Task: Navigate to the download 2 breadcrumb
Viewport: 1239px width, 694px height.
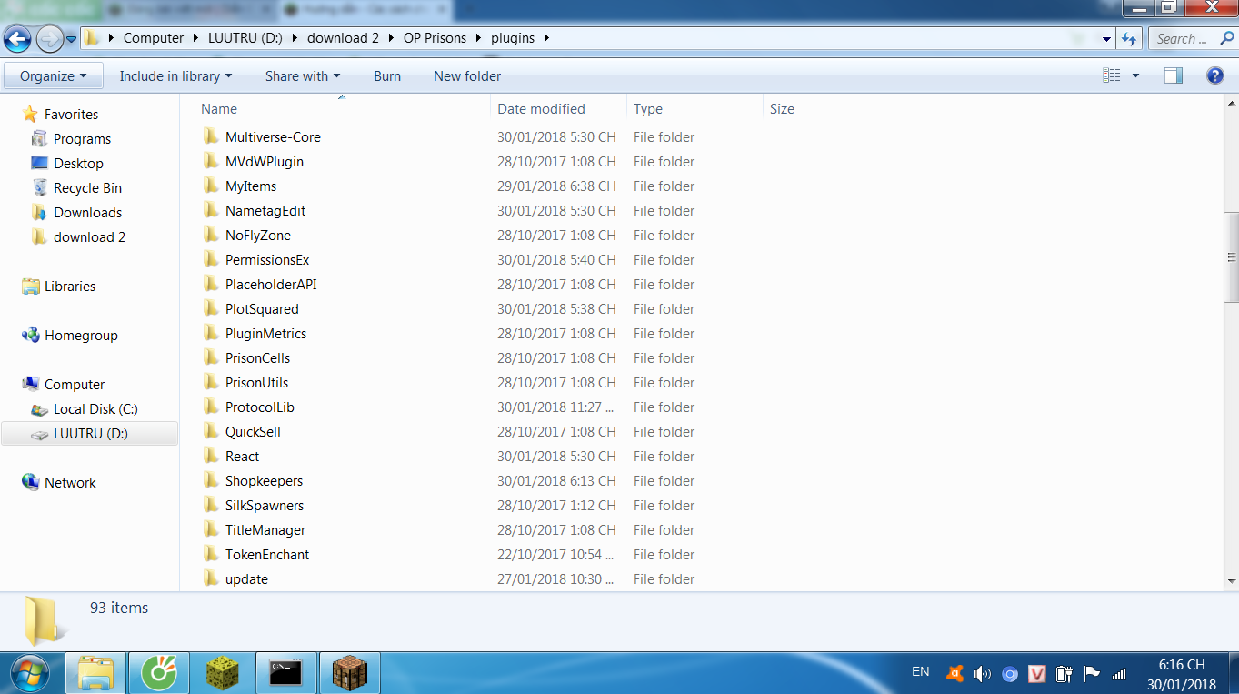Action: (x=344, y=38)
